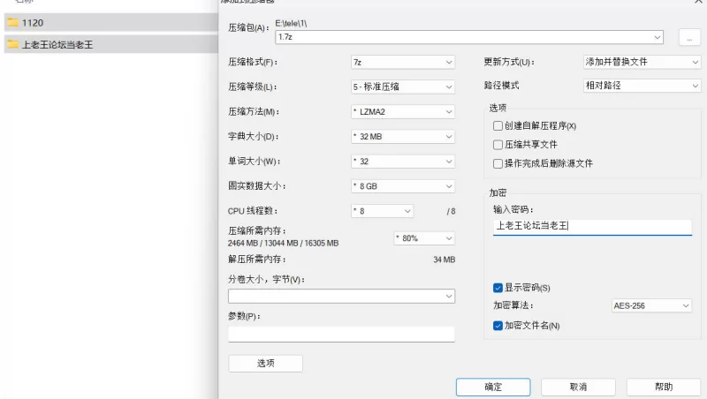Image resolution: width=707 pixels, height=399 pixels.
Task: Disable the 加密文件名 checkbox
Action: [498, 326]
